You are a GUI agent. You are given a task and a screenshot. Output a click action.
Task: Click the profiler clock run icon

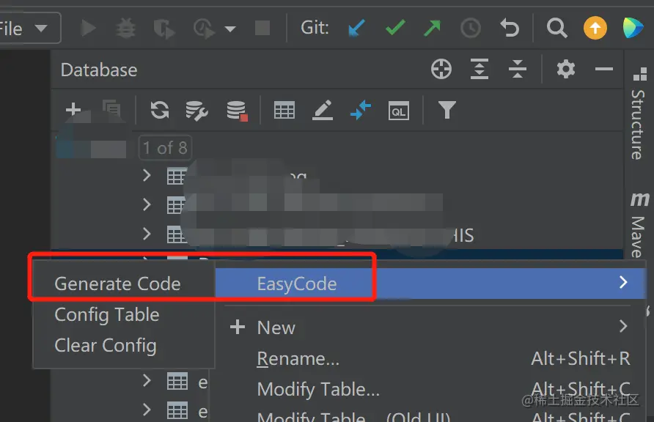(x=204, y=29)
